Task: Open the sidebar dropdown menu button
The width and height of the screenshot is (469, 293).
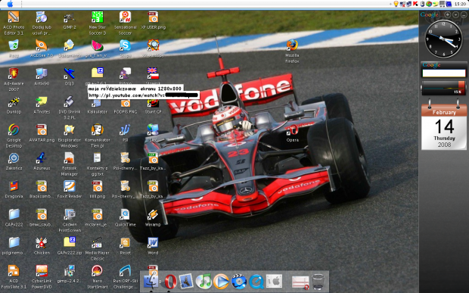Action: (x=455, y=14)
